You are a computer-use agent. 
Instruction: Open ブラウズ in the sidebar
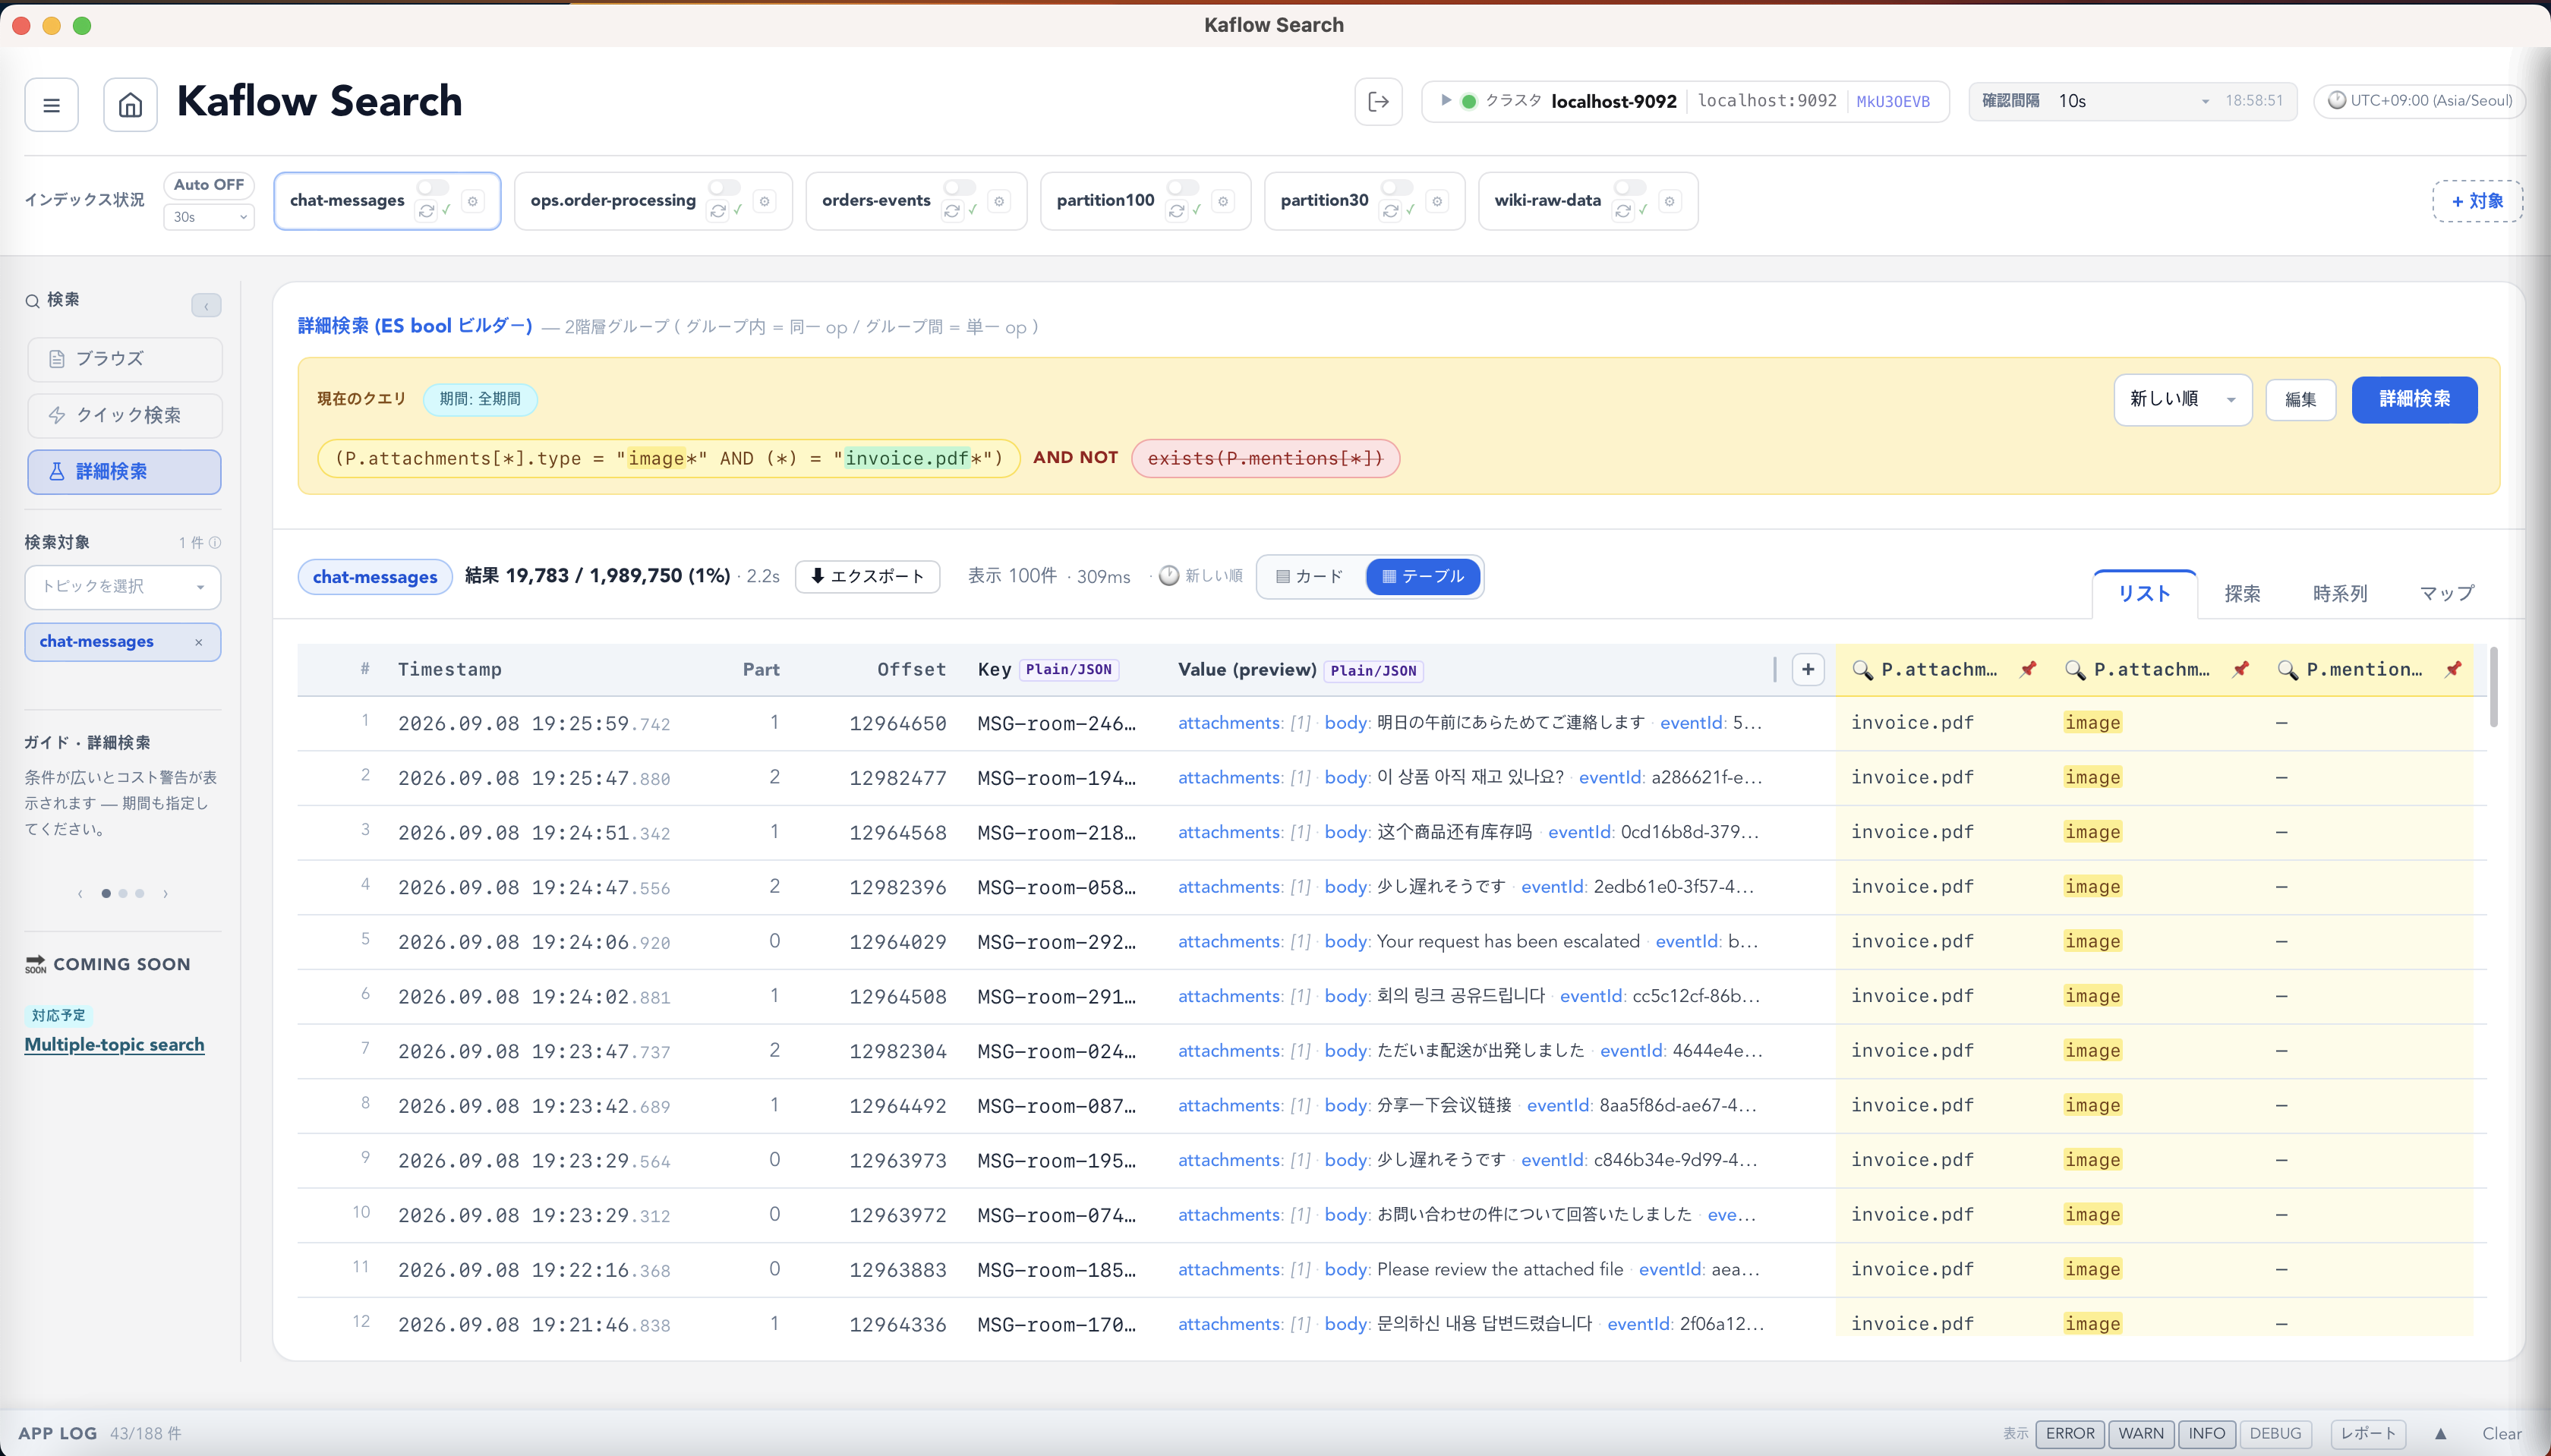pos(124,359)
